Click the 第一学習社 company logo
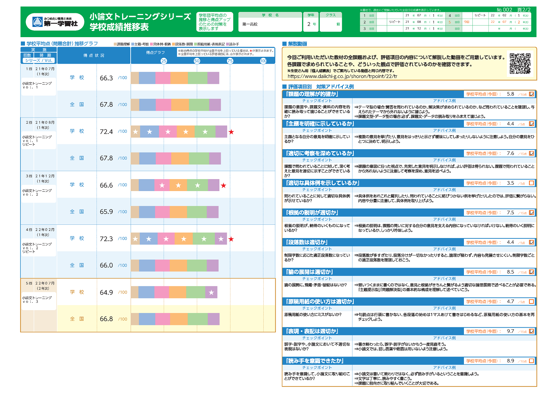Viewport: 557px width, 393px height. click(x=55, y=22)
